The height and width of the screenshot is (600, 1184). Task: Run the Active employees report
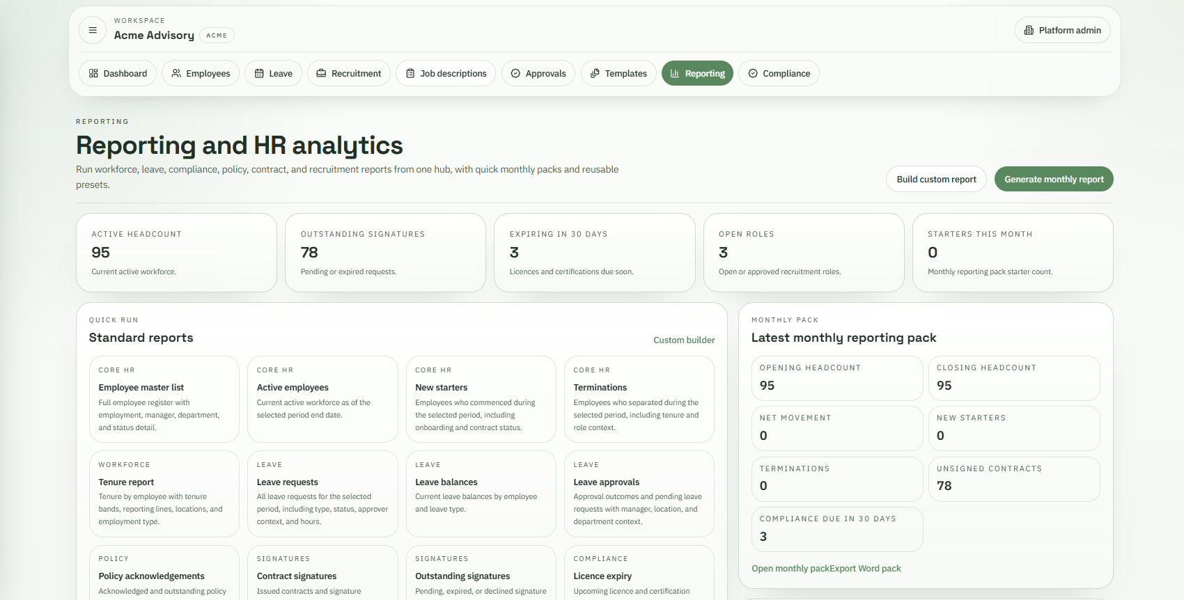click(x=322, y=400)
